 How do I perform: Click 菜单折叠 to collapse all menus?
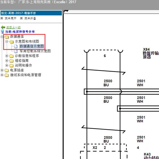30,18
